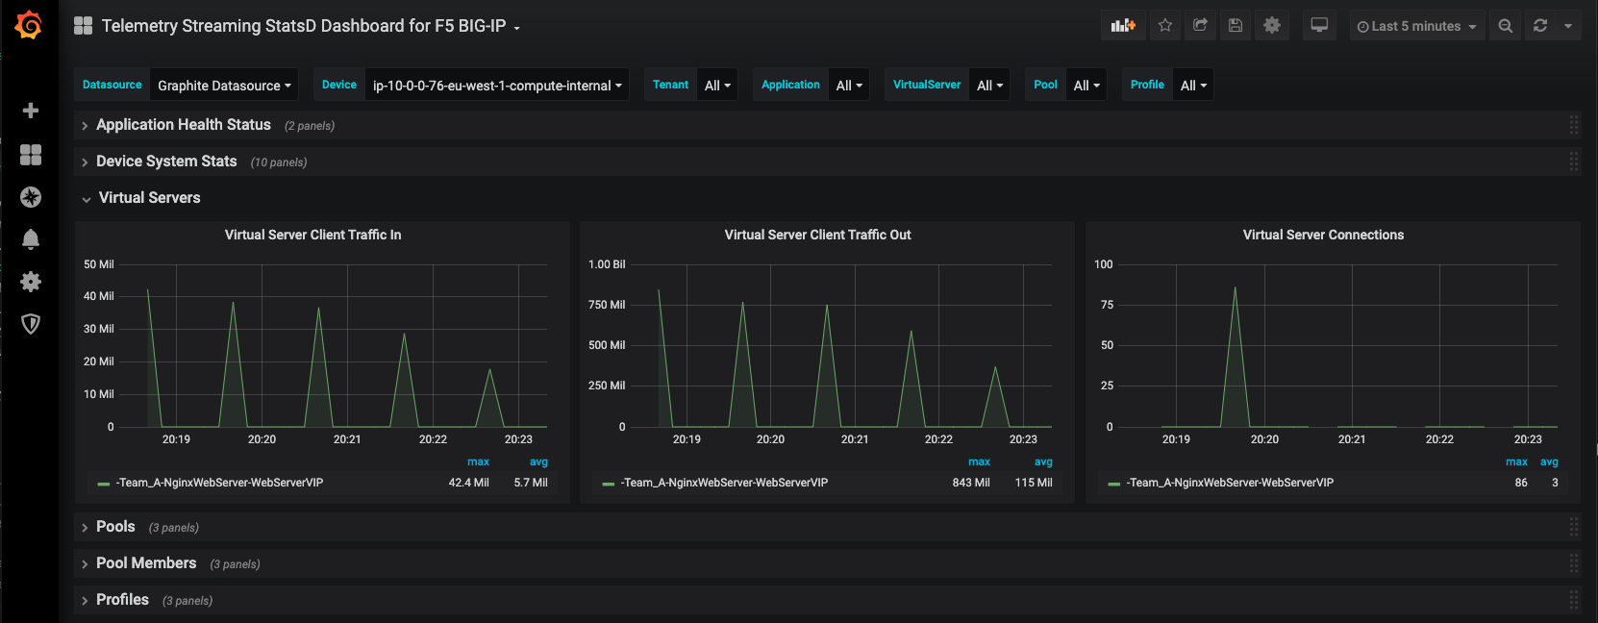
Task: Click the Add panel icon
Action: pos(1123,26)
